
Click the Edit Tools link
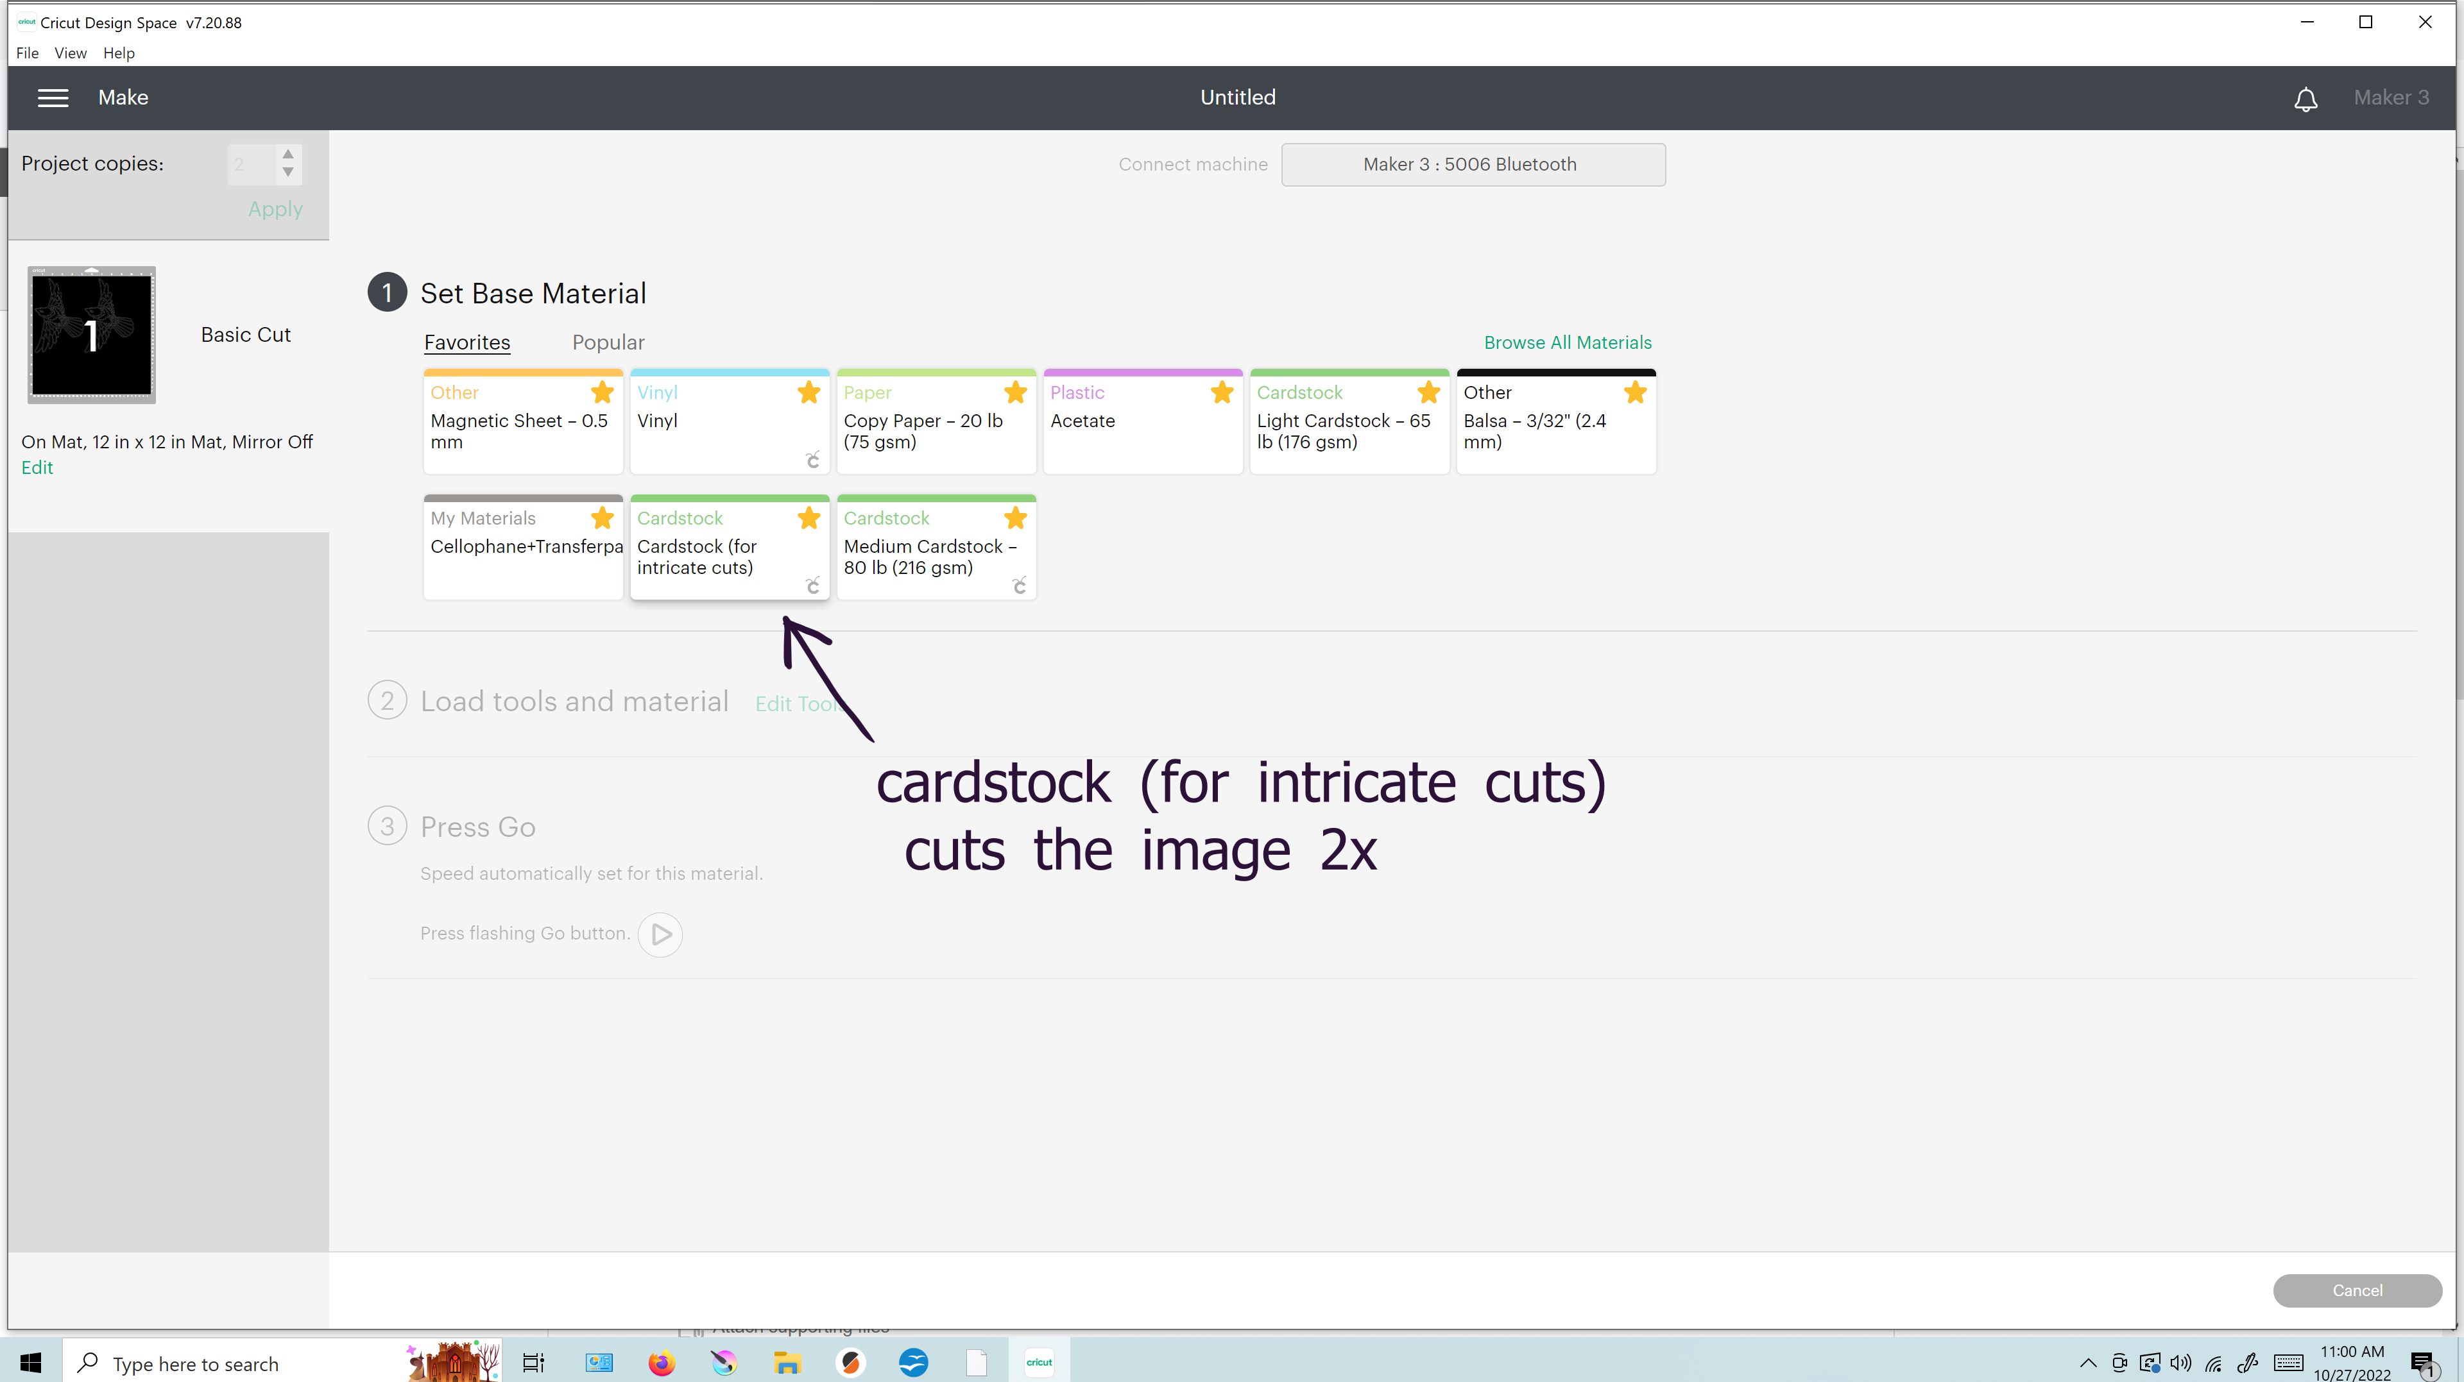tap(800, 704)
